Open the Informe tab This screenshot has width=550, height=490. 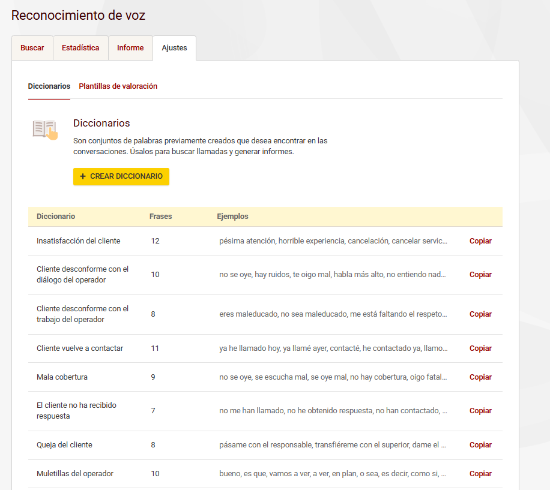tap(130, 48)
